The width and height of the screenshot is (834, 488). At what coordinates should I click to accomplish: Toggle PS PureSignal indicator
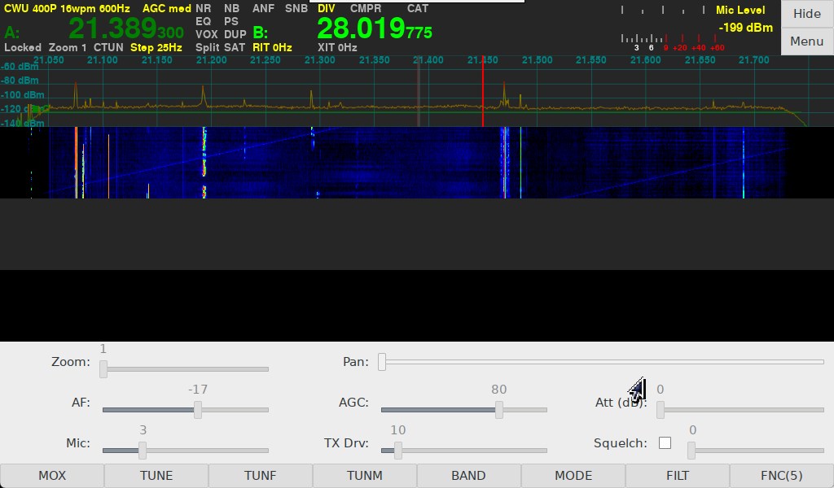point(231,21)
